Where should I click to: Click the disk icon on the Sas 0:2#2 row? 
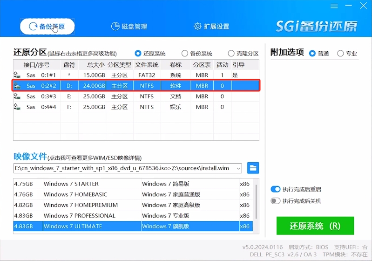coord(17,86)
